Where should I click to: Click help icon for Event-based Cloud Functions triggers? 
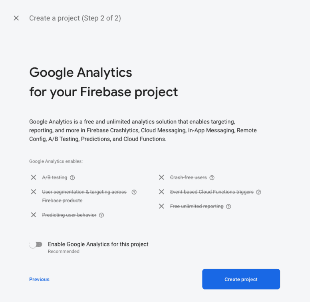click(x=258, y=192)
